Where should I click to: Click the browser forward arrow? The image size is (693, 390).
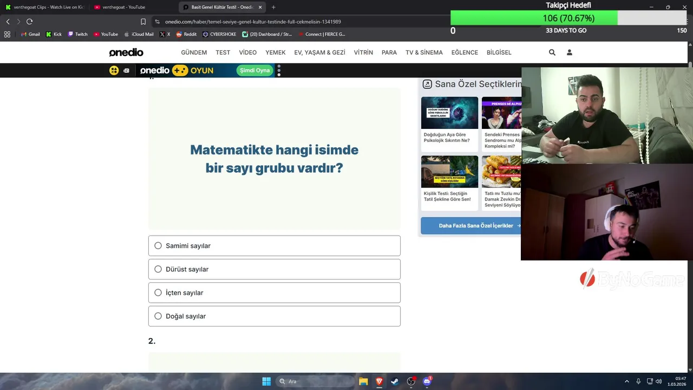tap(18, 22)
